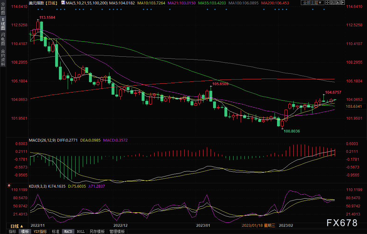
Task: Click the MA100:106.0895 value
Action: click(x=244, y=3)
